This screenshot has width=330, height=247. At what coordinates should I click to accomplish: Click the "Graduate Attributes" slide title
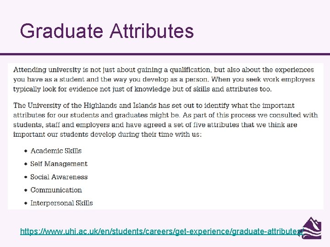pyautogui.click(x=107, y=31)
